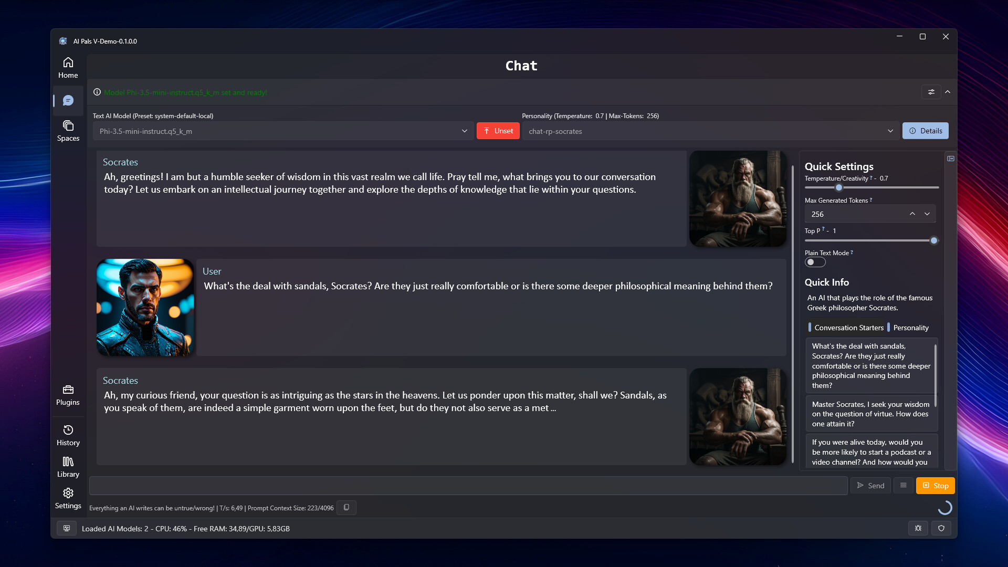Screen dimensions: 1008x567
Task: Open the Details personality panel
Action: (926, 131)
